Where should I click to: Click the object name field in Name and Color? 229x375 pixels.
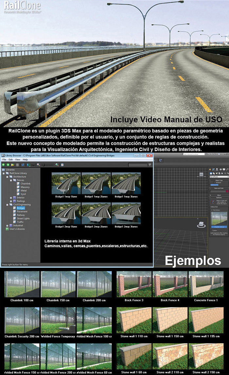tap(218, 191)
